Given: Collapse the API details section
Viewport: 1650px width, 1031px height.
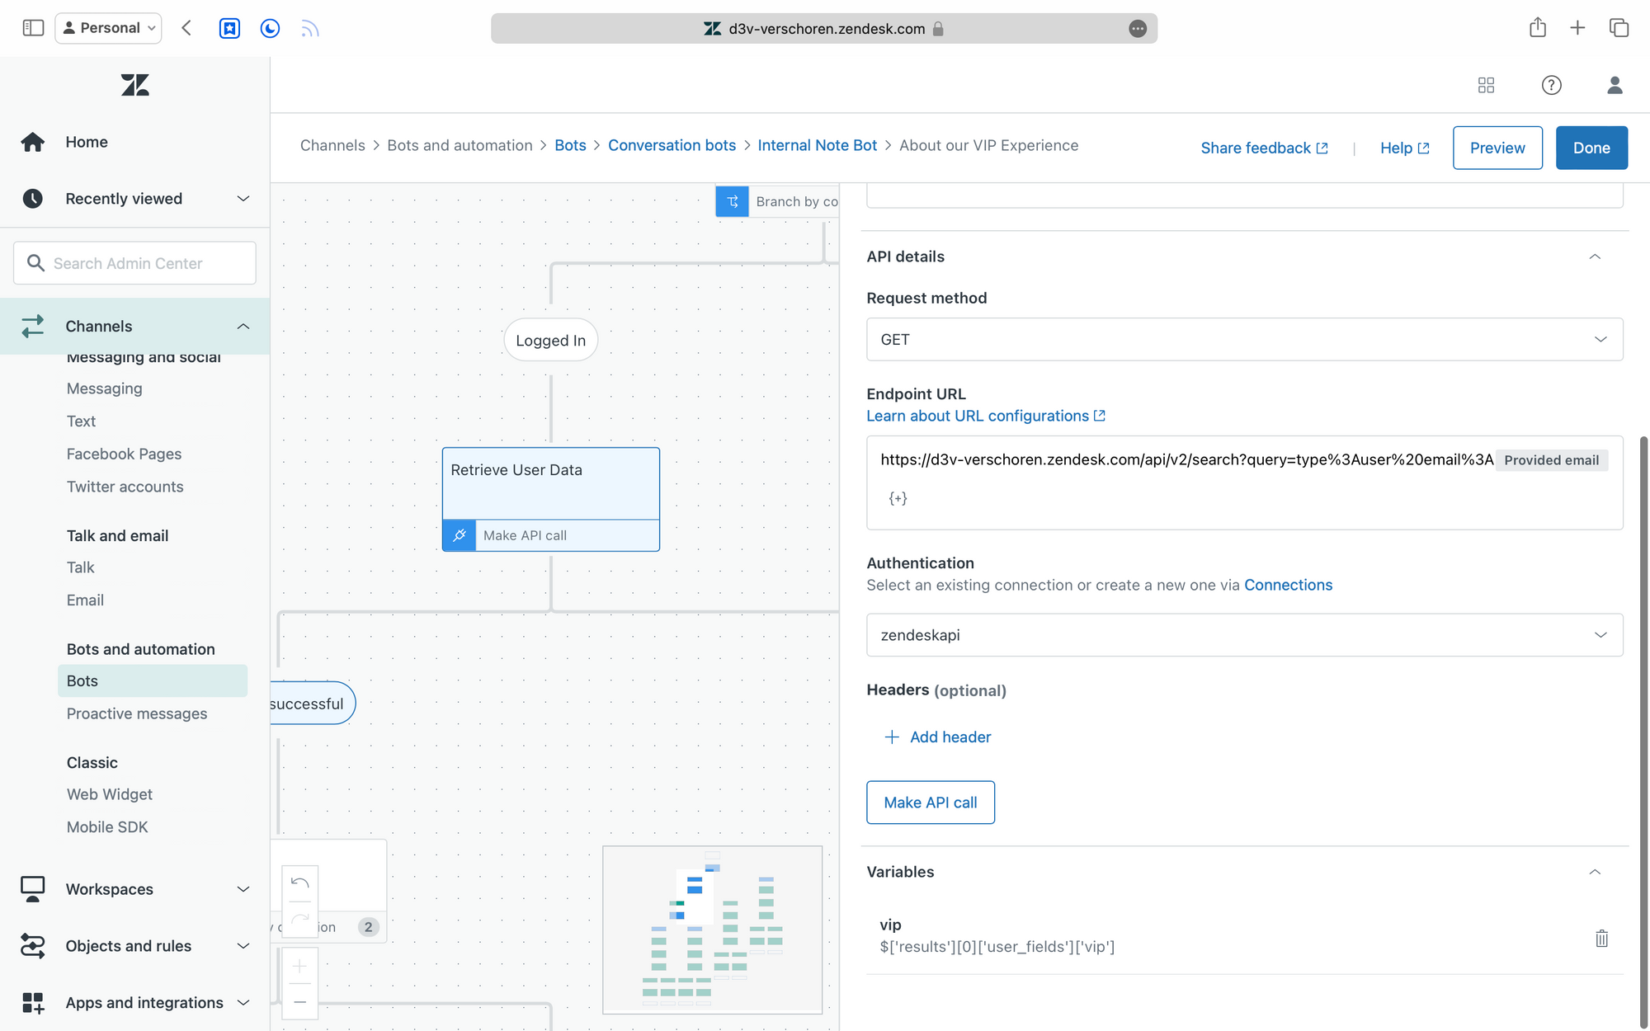Looking at the screenshot, I should (1594, 257).
